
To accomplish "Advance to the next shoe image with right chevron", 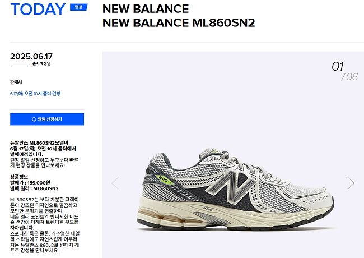I will click(x=351, y=183).
